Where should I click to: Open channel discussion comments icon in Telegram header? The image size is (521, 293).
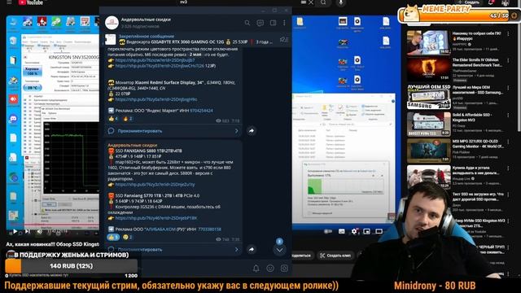(260, 23)
